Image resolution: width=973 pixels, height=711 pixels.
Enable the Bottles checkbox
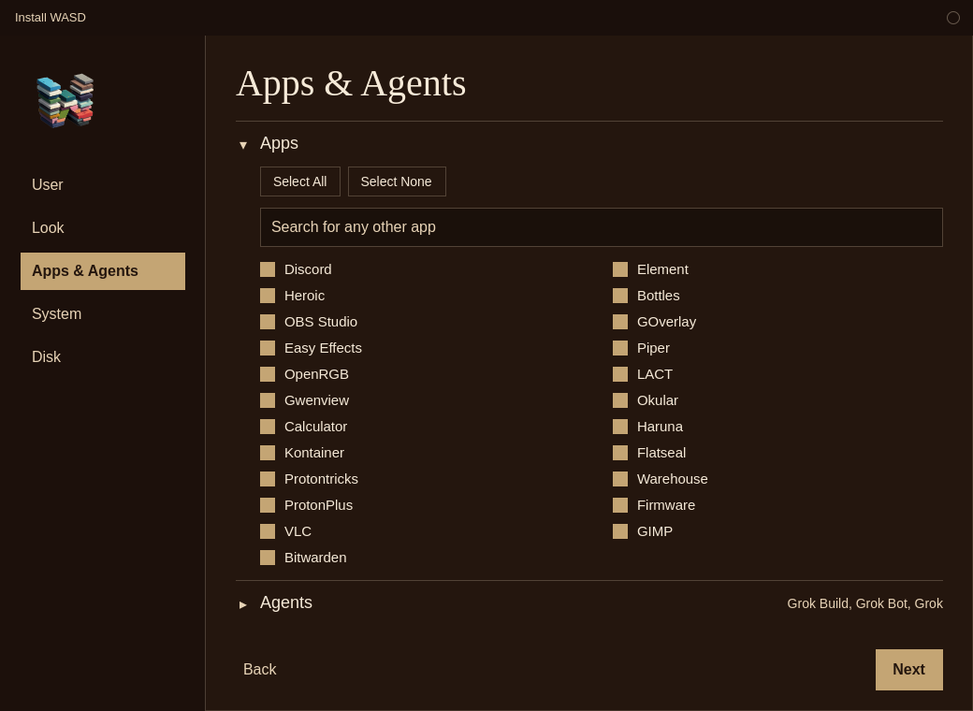(x=620, y=296)
